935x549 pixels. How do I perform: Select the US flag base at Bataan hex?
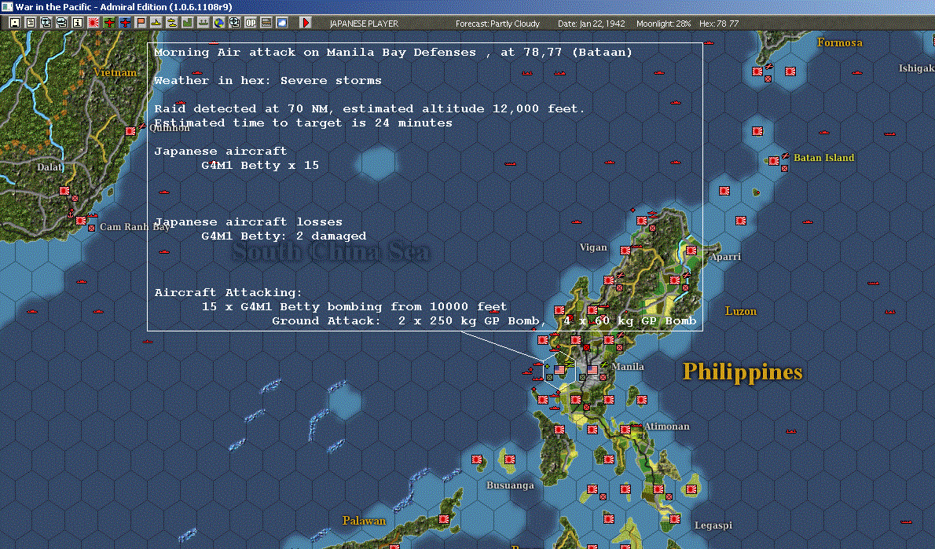coord(559,370)
